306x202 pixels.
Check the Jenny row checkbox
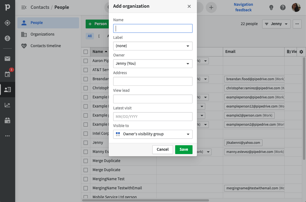(86, 143)
